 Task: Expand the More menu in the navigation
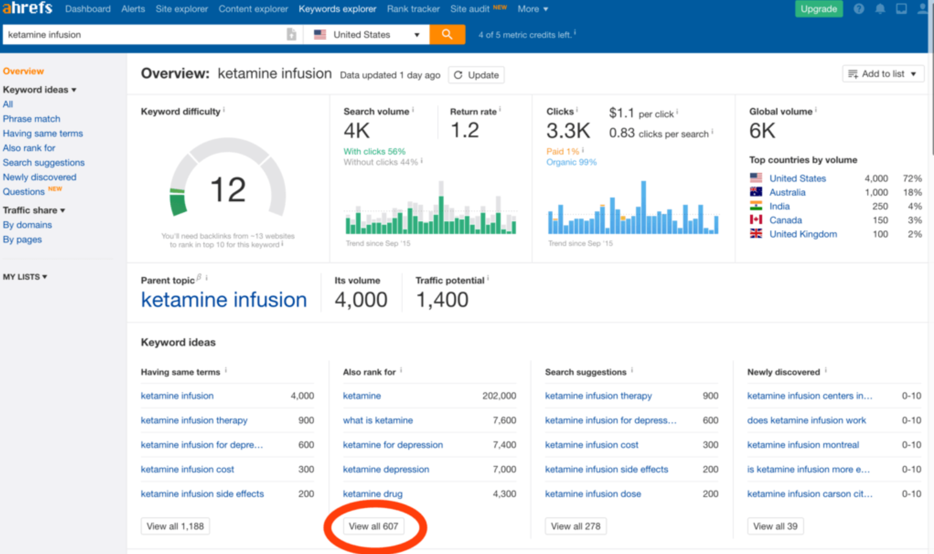pyautogui.click(x=533, y=9)
